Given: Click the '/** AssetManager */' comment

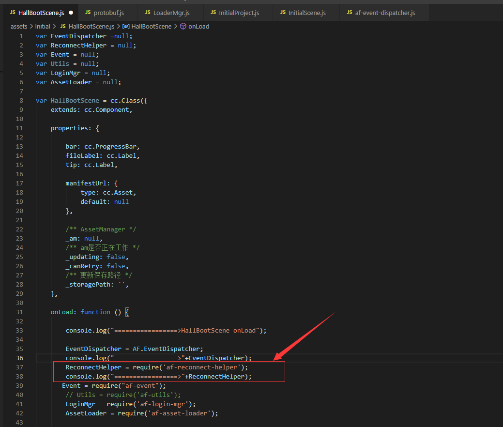Looking at the screenshot, I should tap(101, 229).
